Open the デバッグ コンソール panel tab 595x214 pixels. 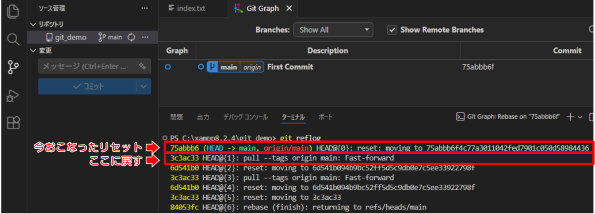pyautogui.click(x=245, y=117)
